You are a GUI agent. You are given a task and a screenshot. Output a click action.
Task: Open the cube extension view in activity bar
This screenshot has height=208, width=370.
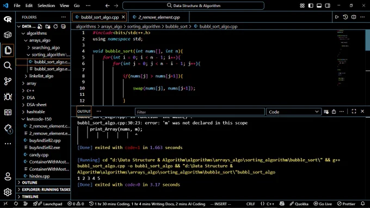coord(8,35)
